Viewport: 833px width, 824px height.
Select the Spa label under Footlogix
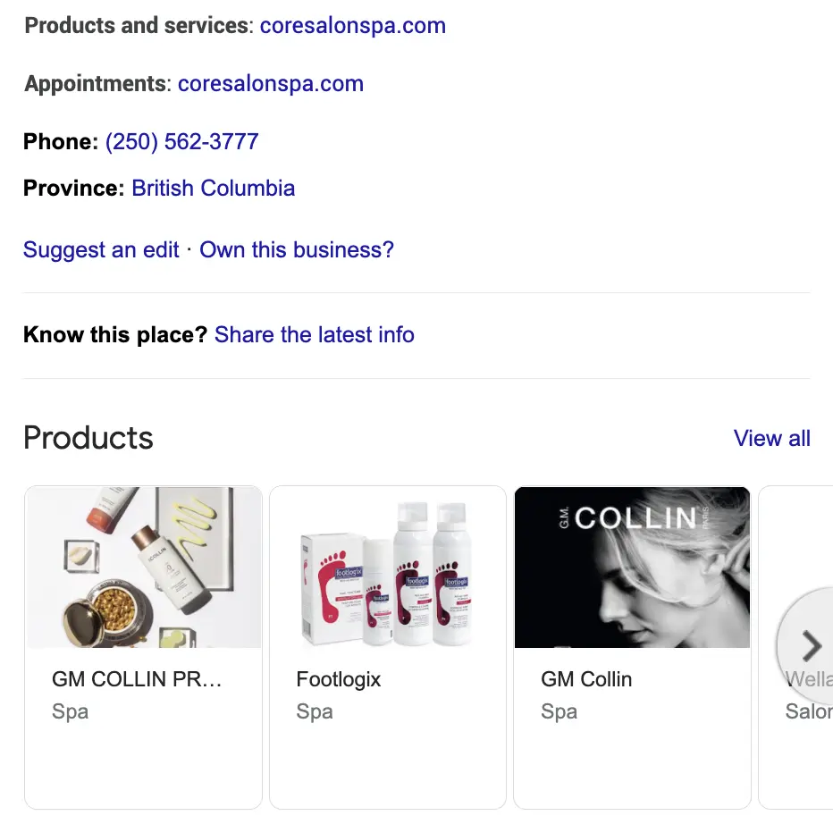coord(314,711)
